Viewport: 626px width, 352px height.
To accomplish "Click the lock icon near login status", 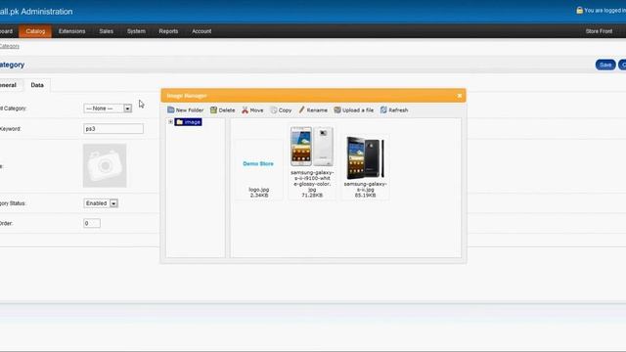I will [x=580, y=11].
